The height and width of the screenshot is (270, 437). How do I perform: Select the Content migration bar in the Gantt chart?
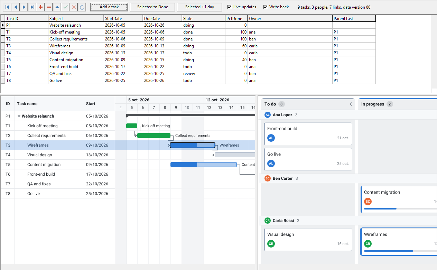(x=204, y=165)
